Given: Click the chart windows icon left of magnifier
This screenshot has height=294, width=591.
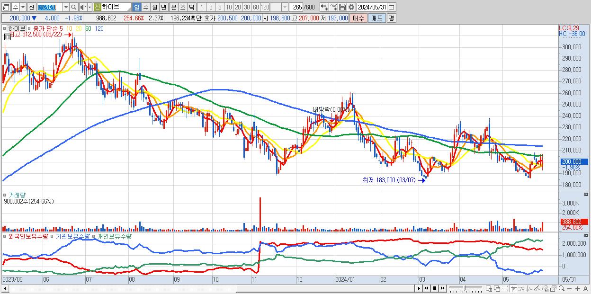Looking at the screenshot, I should (x=554, y=289).
